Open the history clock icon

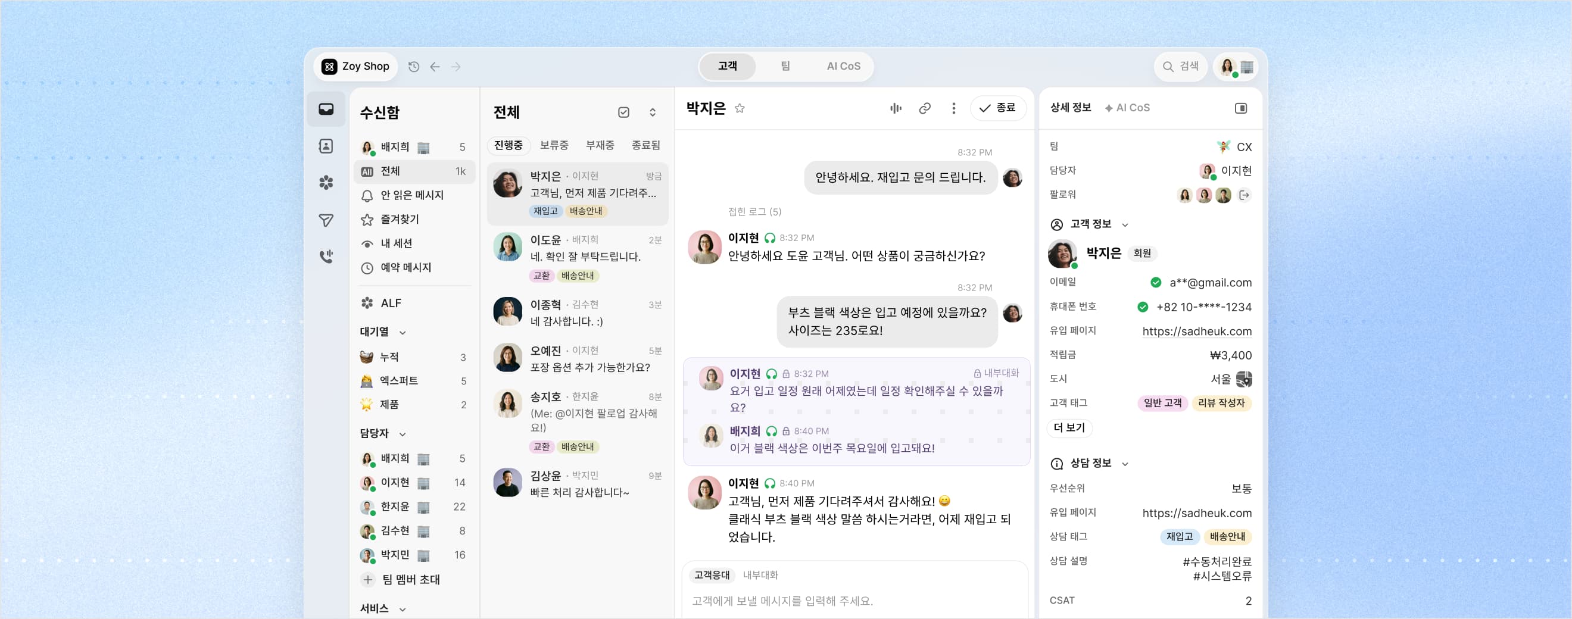point(414,67)
